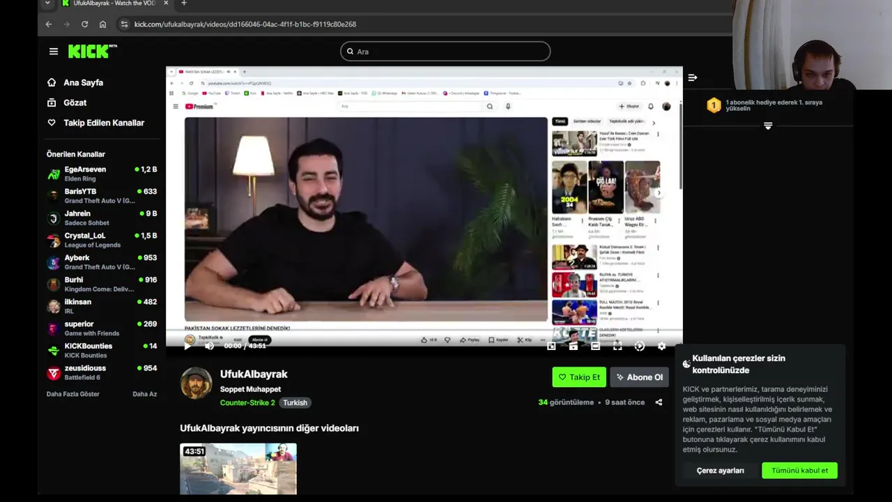Click the home icon beside Ana Sayfa
The image size is (892, 502).
coord(52,82)
